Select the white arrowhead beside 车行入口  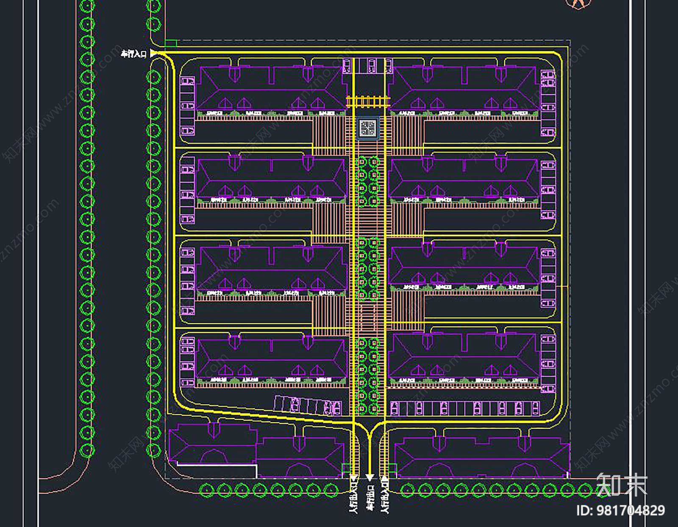(153, 54)
